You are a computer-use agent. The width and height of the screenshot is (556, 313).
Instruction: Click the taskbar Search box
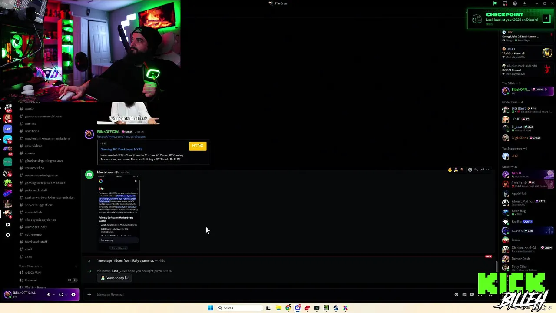click(239, 308)
